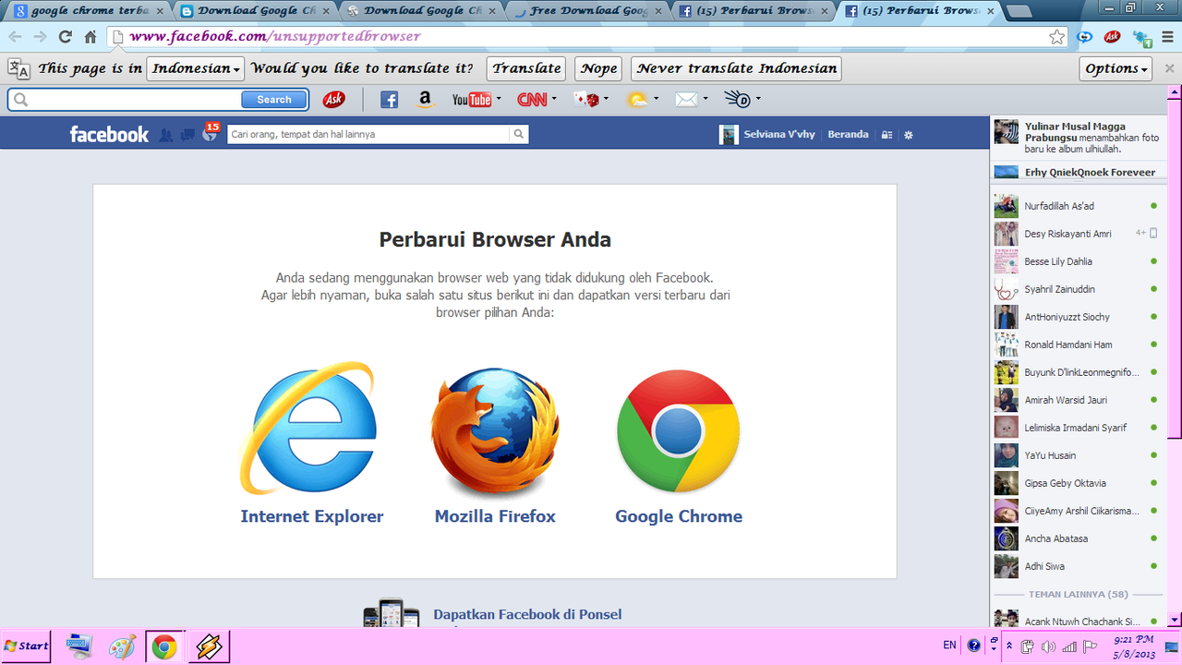The height and width of the screenshot is (665, 1182).
Task: Click the Internet Explorer logo
Action: tap(308, 428)
